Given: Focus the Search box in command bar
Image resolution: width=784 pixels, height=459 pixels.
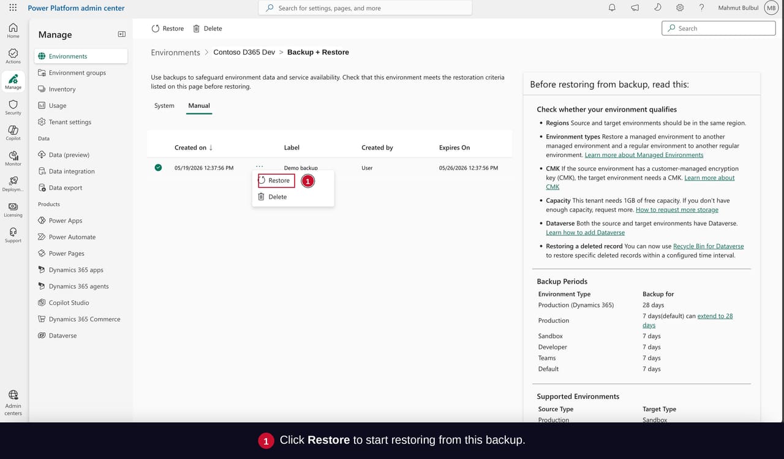Looking at the screenshot, I should click(x=719, y=28).
